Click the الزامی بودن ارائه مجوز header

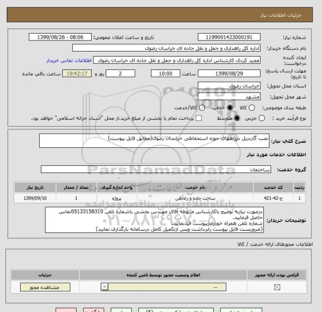(277, 274)
